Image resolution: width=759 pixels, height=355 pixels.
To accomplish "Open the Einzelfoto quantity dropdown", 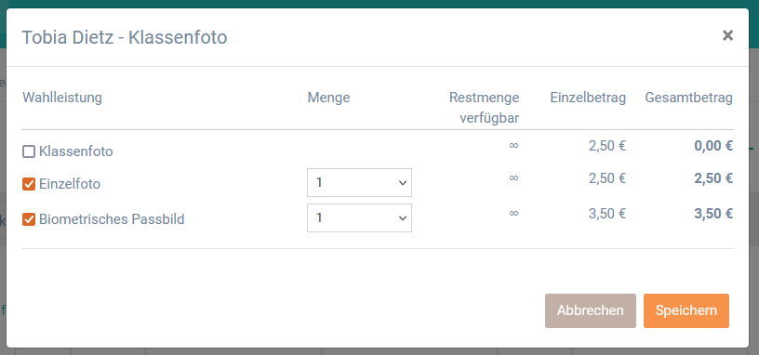I will (x=359, y=182).
